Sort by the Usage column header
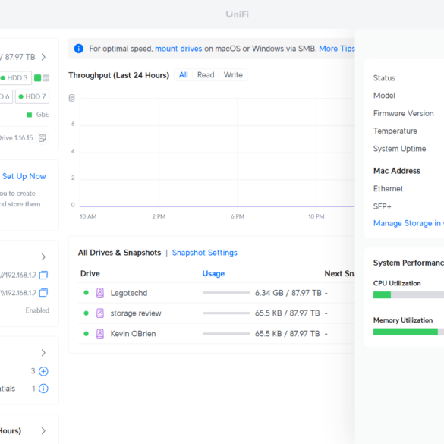Screen dimensions: 444x444 tap(213, 273)
